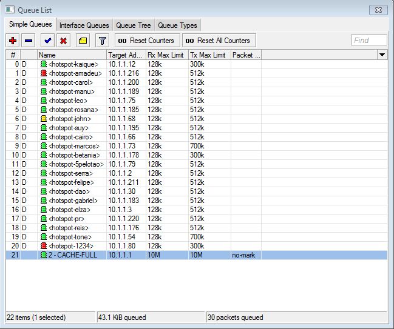
Task: Click the queue icon of hotspot-leo
Action: (x=44, y=101)
